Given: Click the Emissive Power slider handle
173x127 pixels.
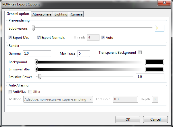Looking at the screenshot, I should click(40, 77).
